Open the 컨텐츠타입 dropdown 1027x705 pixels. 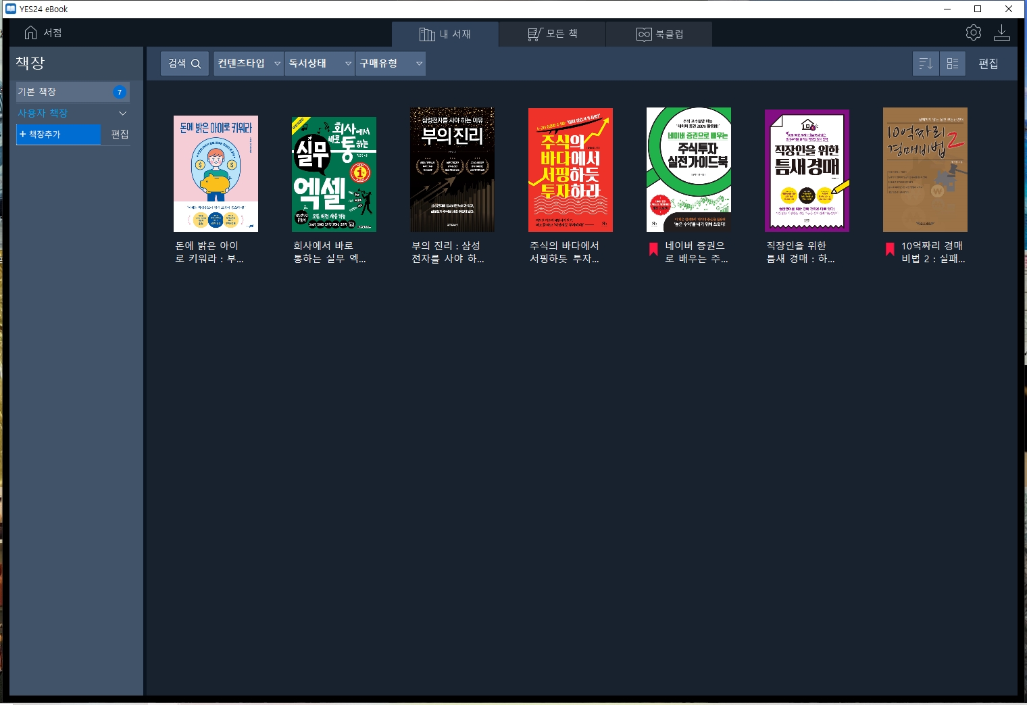pyautogui.click(x=248, y=64)
